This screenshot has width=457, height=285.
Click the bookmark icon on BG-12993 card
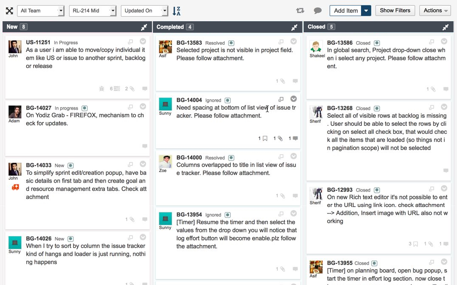tap(415, 244)
